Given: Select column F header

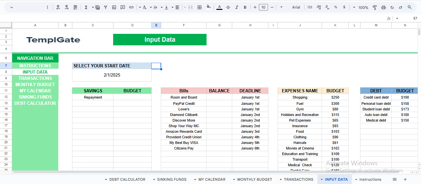Looking at the screenshot, I should pos(184,25).
